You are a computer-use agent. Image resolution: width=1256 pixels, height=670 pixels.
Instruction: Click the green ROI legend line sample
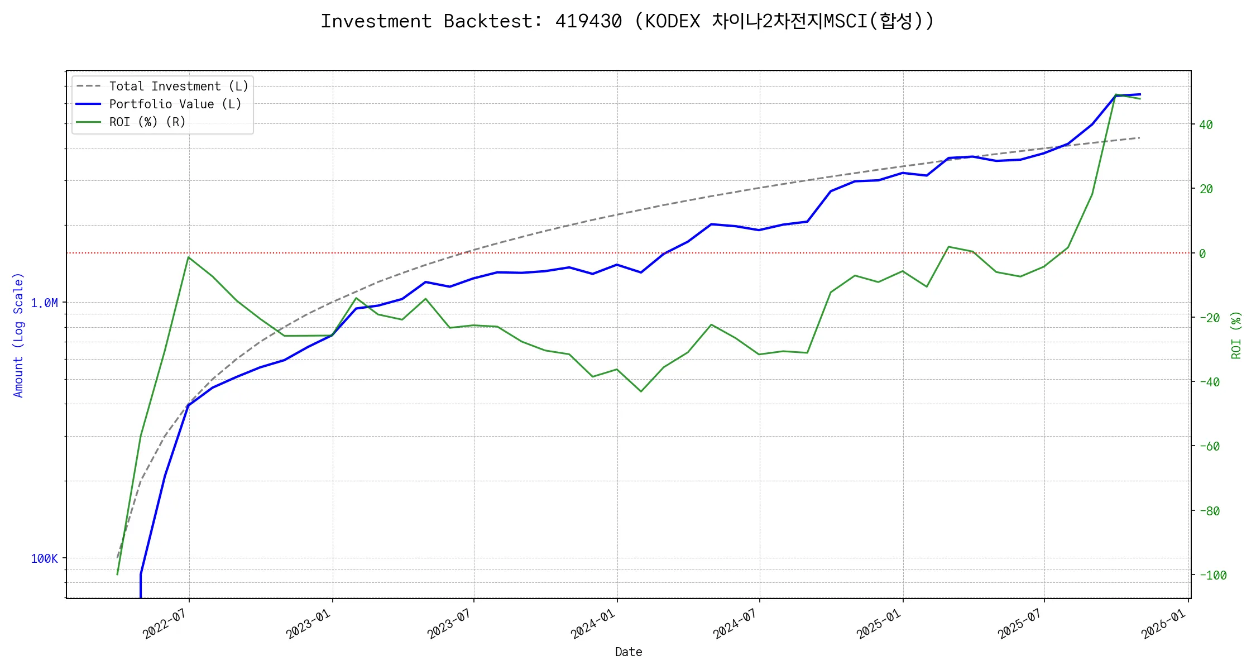point(88,122)
